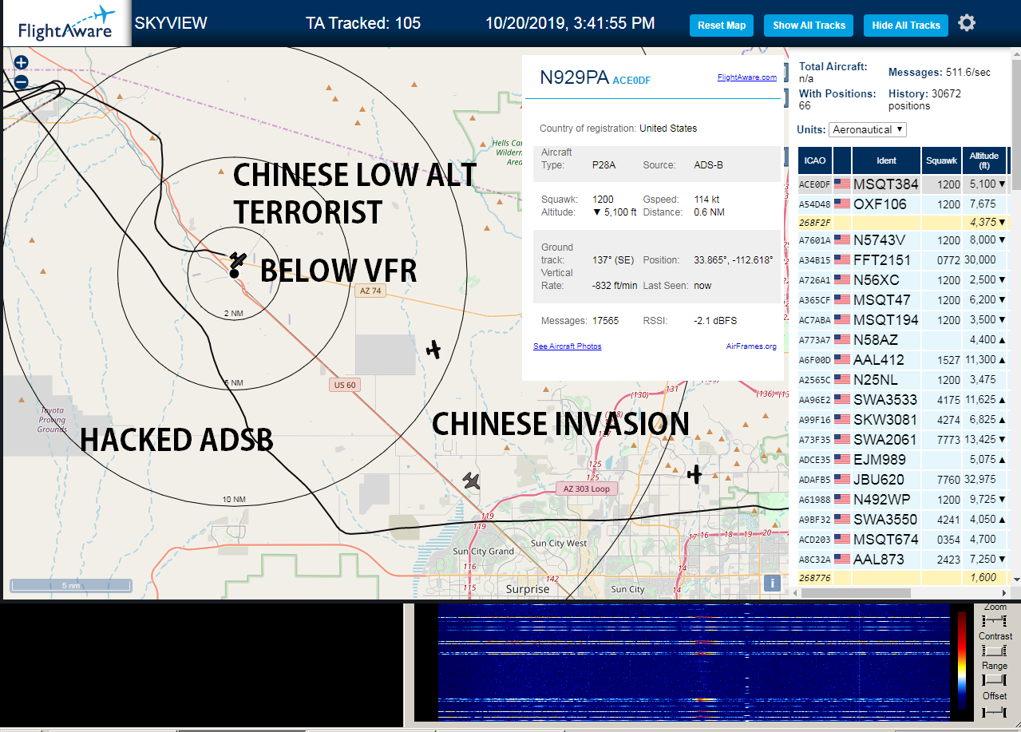Zoom out the map with minus icon
This screenshot has height=732, width=1021.
[x=21, y=81]
